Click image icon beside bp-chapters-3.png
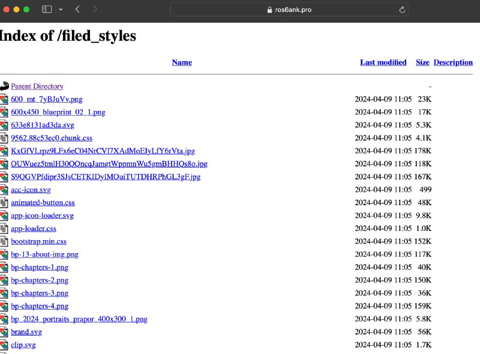 pos(4,293)
